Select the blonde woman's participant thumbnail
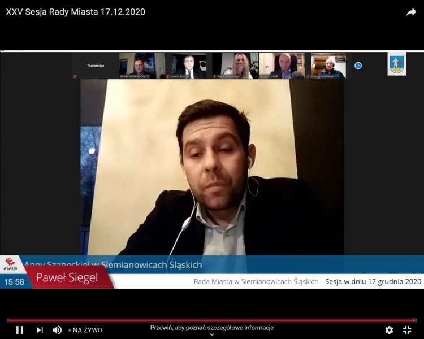The width and height of the screenshot is (424, 339). click(235, 66)
